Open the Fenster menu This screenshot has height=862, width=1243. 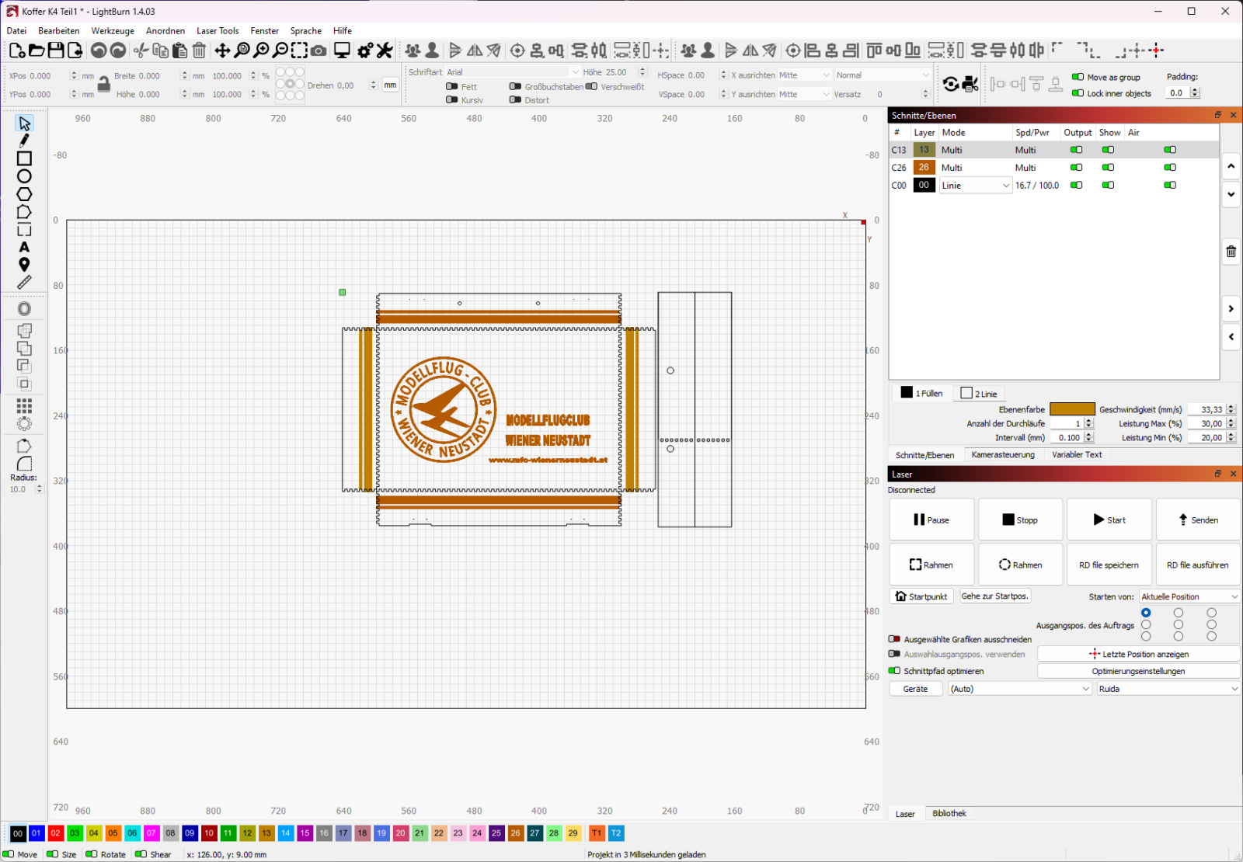coord(264,31)
